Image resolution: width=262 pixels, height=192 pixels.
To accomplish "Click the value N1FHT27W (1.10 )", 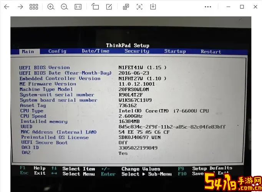I will click(143, 78).
